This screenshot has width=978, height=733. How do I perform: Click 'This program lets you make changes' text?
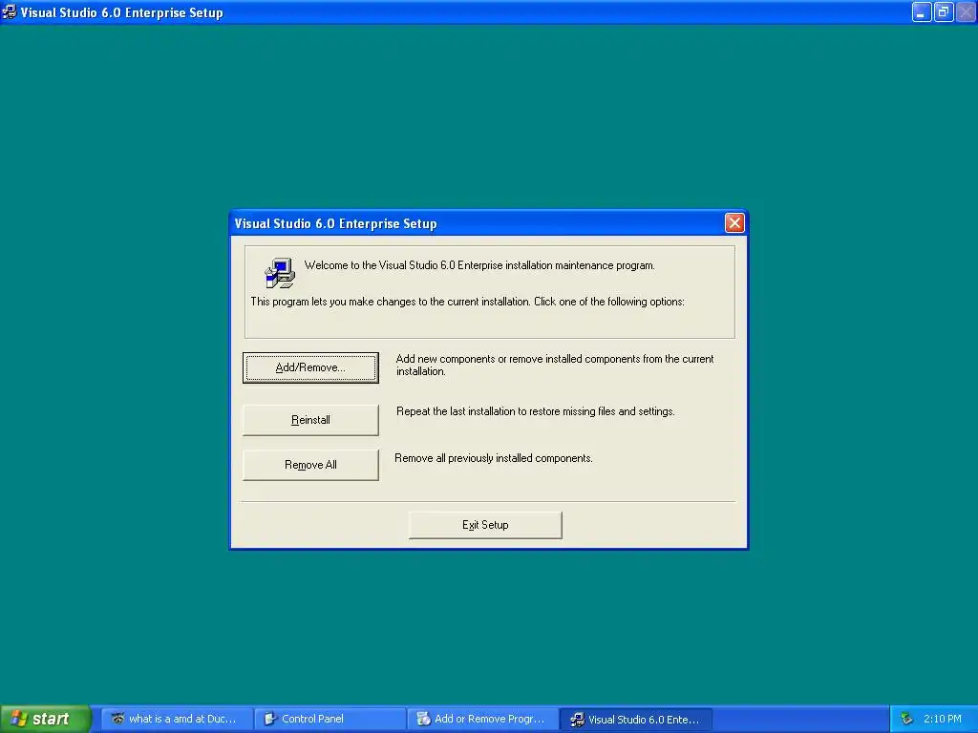pos(468,302)
